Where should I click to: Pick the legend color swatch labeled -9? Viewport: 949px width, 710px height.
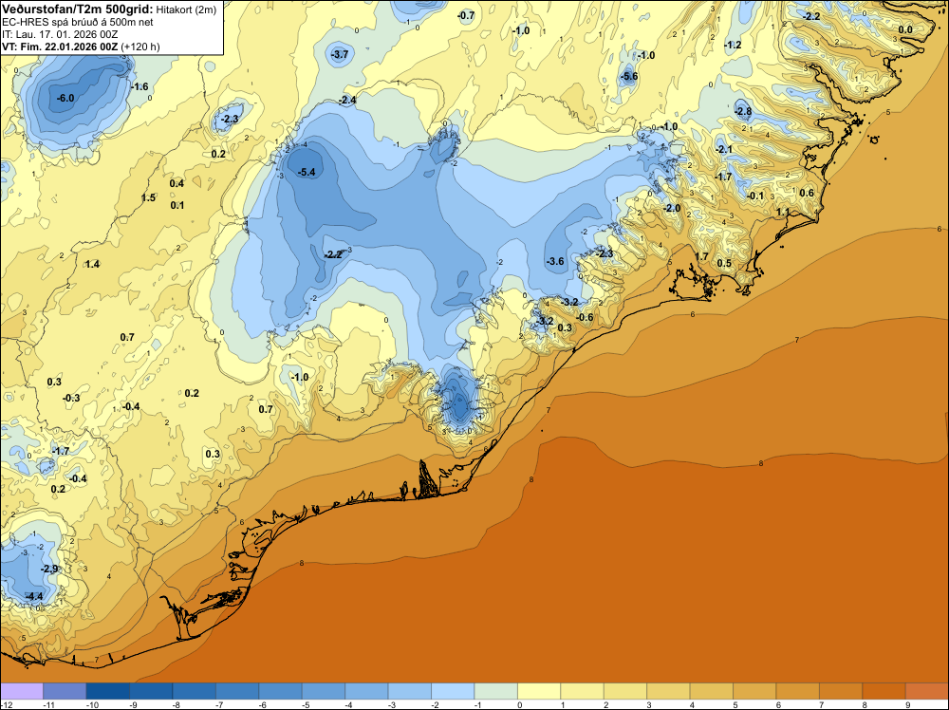[151, 691]
